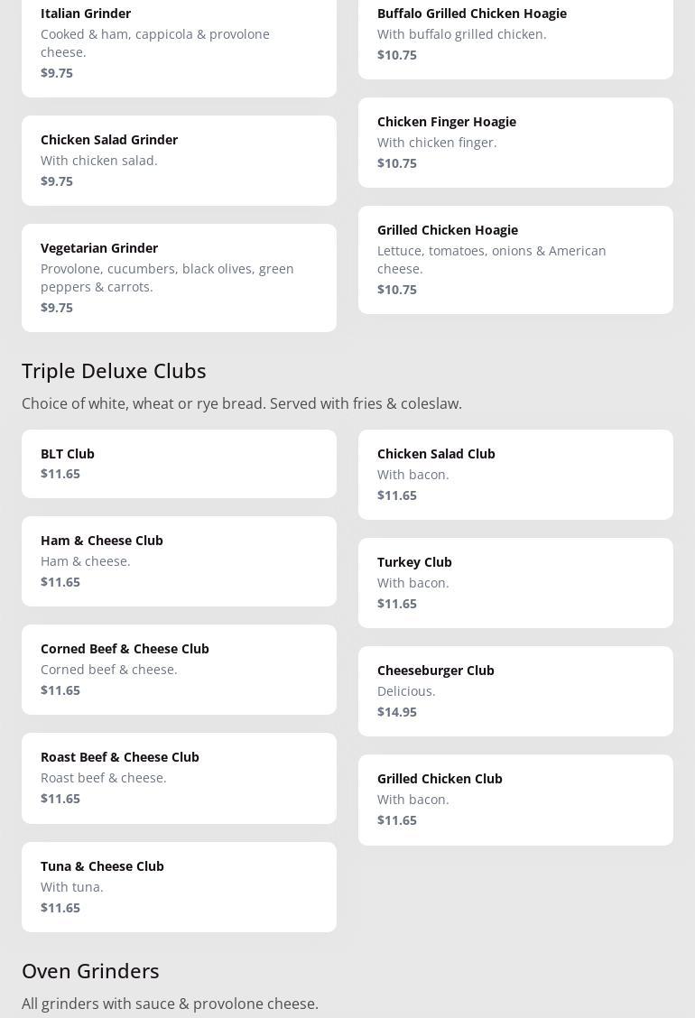Pick the BLT Club
This screenshot has width=695, height=1018.
point(179,463)
